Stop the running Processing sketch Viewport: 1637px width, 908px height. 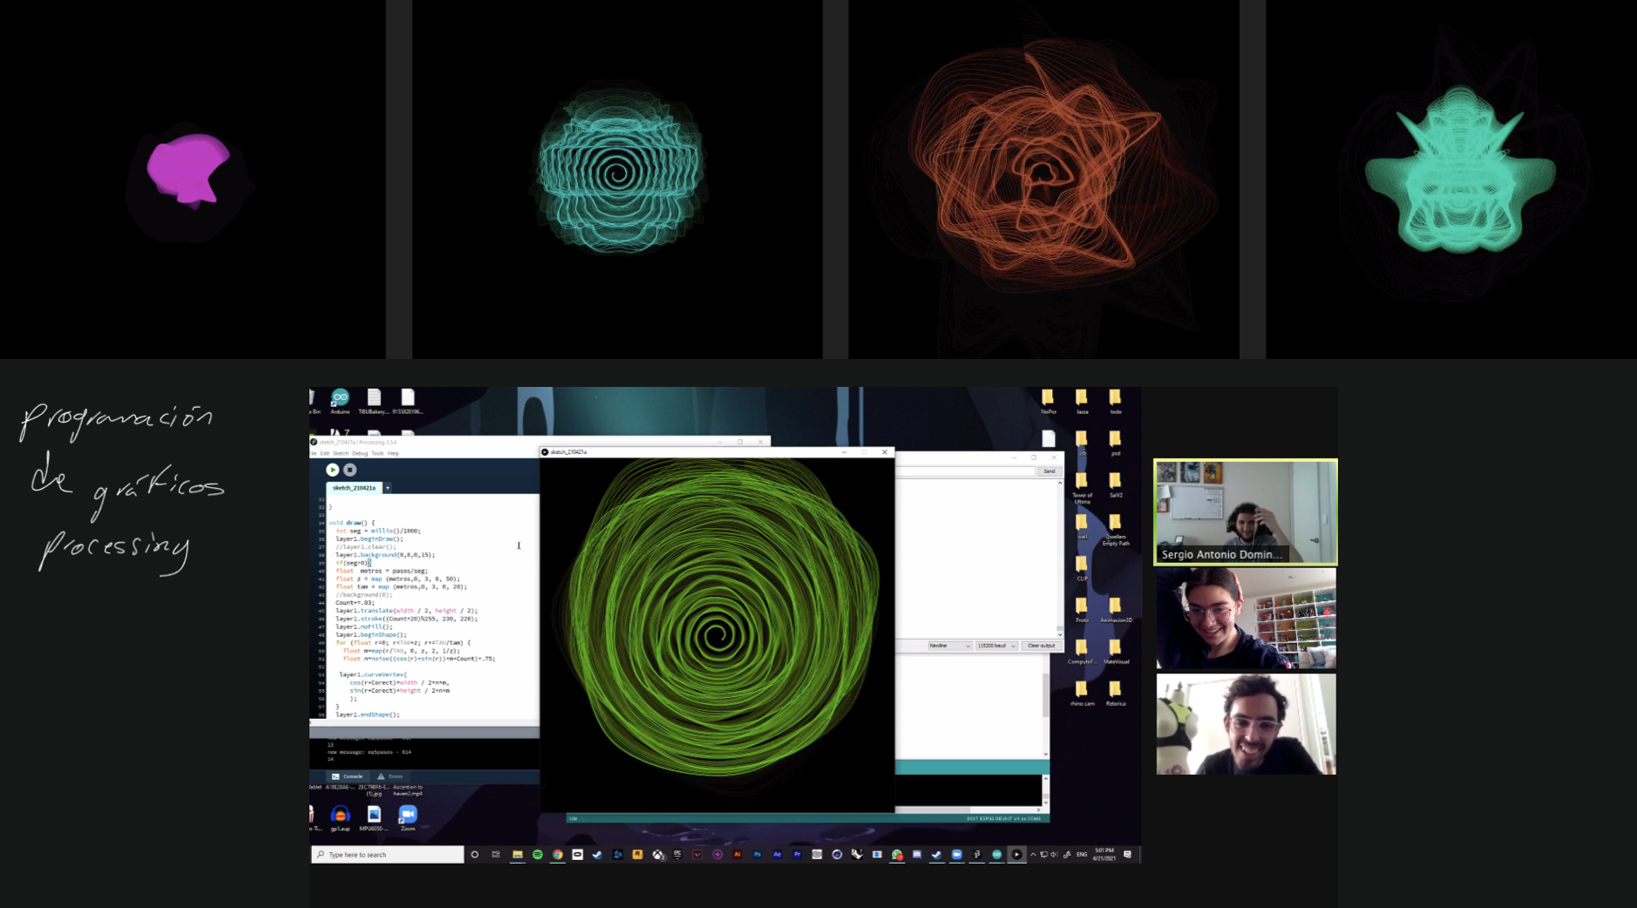click(x=350, y=470)
